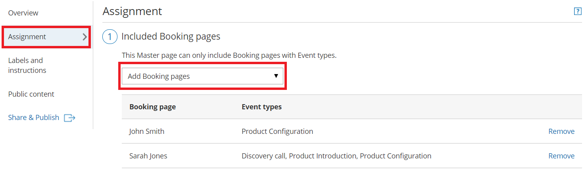Screen dimensions: 588x181
Task: Select Assignment in the sidebar
Action: (x=27, y=37)
